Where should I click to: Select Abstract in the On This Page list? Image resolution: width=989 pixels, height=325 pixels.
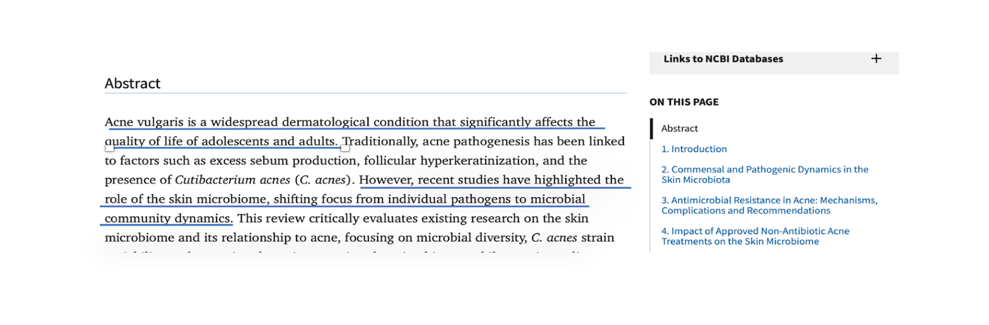pyautogui.click(x=679, y=128)
